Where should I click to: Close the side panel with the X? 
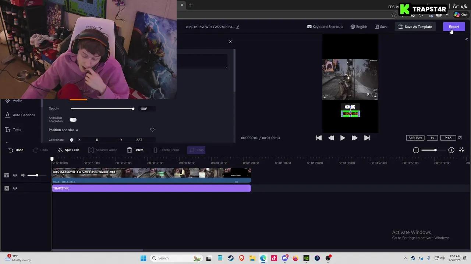(x=230, y=41)
